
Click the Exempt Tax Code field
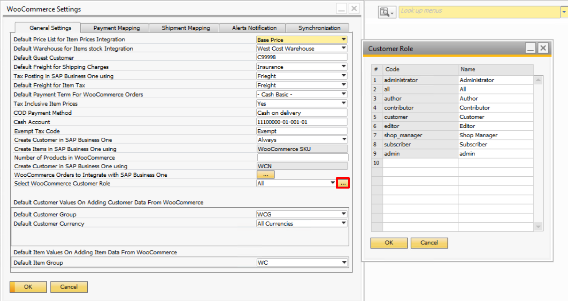[x=301, y=131]
